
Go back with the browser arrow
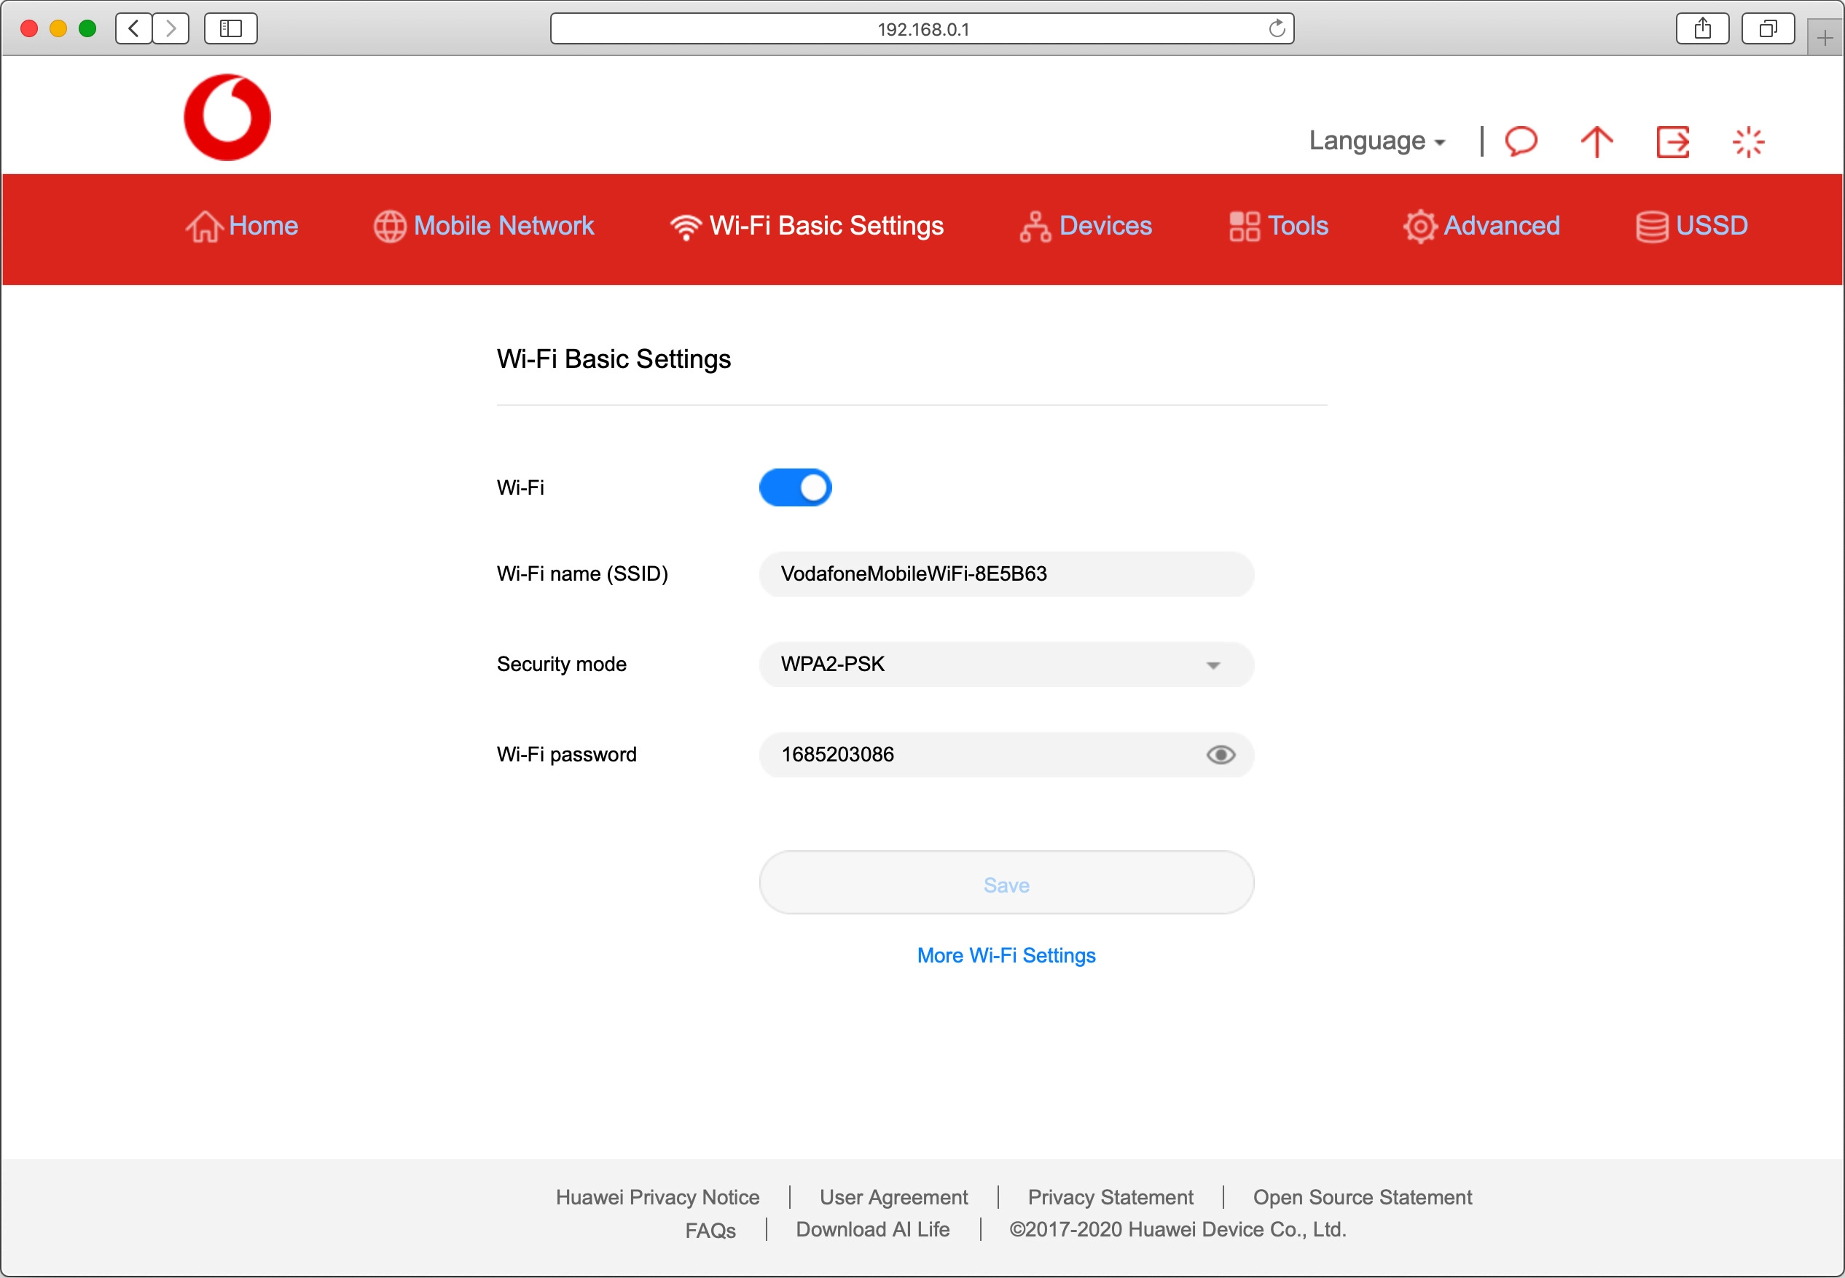(x=134, y=29)
